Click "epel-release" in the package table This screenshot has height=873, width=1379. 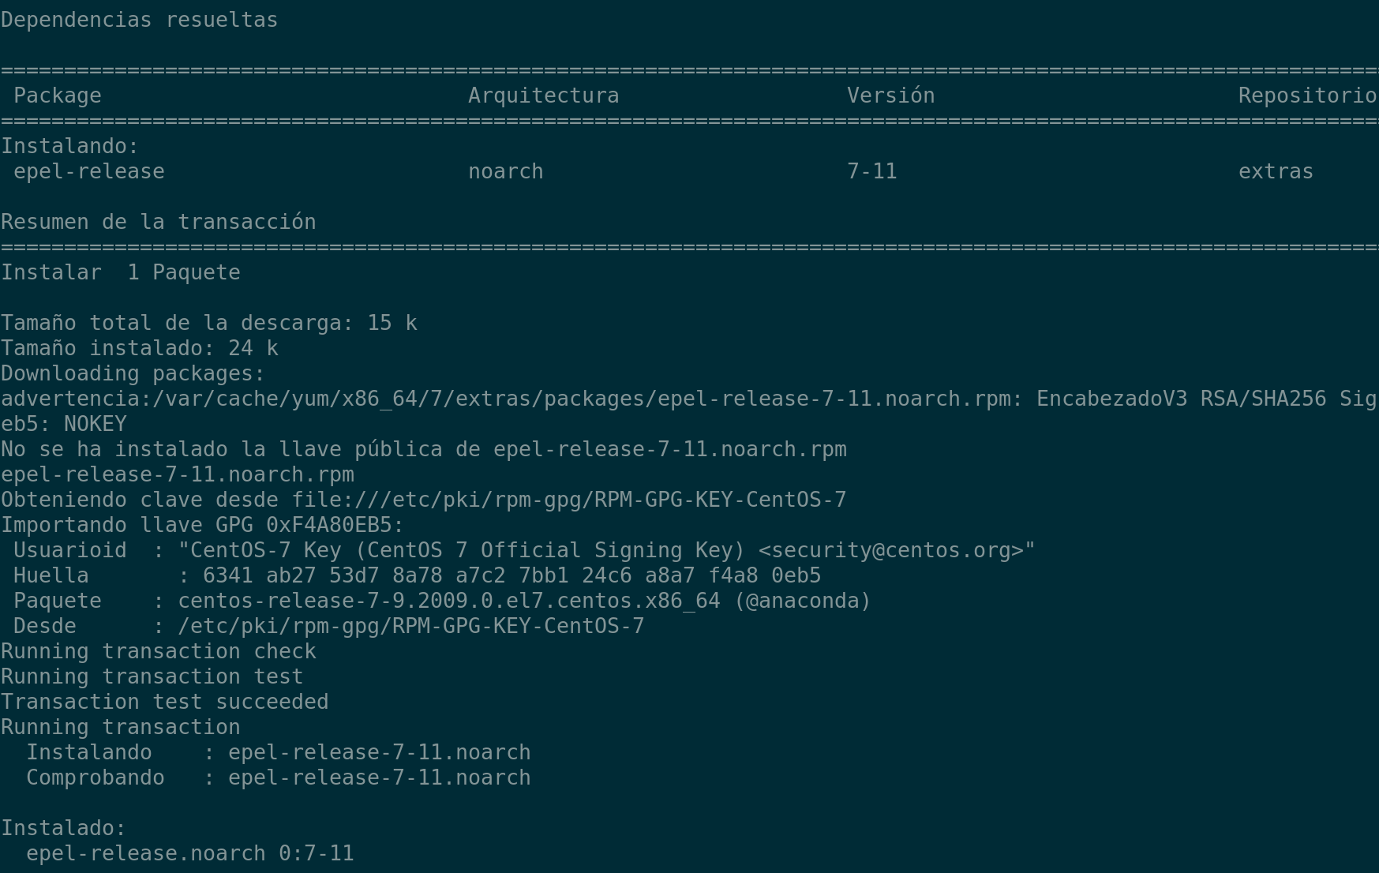pos(89,171)
